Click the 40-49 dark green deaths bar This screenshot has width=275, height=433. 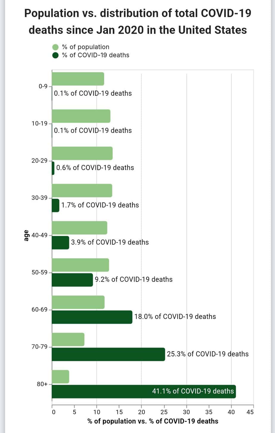60,243
